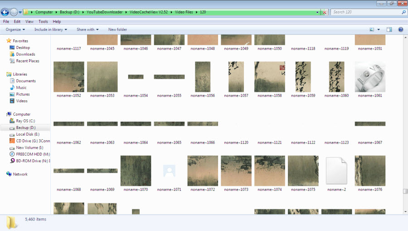The width and height of the screenshot is (408, 231).
Task: Open the Pictures library
Action: pos(23,94)
